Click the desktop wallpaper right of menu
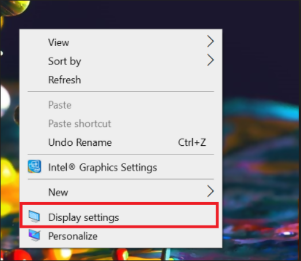The width and height of the screenshot is (301, 261). 261,135
